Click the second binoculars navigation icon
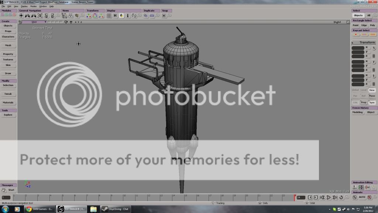This screenshot has height=213, width=378. (34, 16)
